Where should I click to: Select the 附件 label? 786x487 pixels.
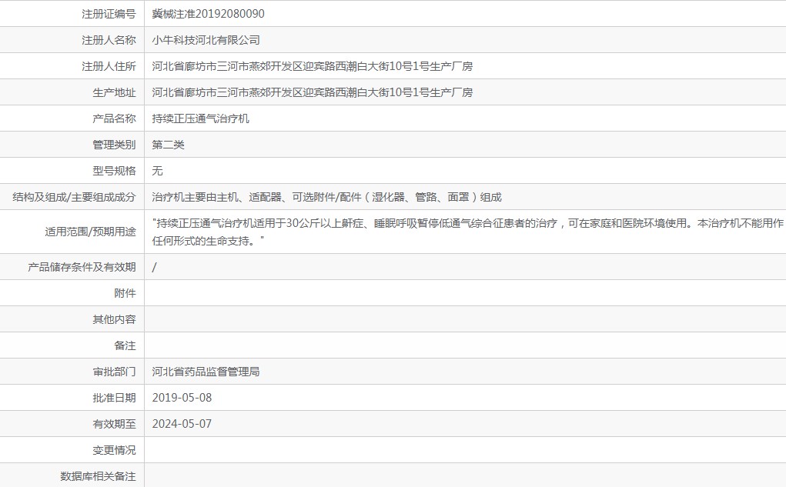[125, 294]
